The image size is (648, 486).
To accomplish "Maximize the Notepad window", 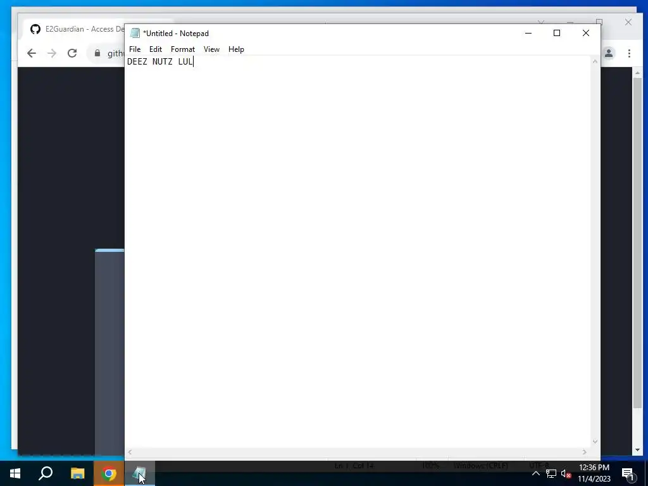I will coord(557,33).
